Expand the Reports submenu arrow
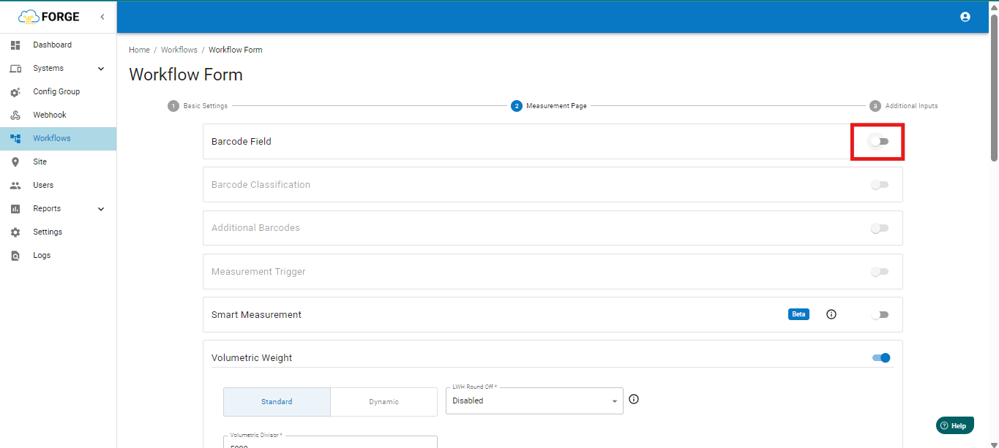The image size is (999, 448). [101, 209]
